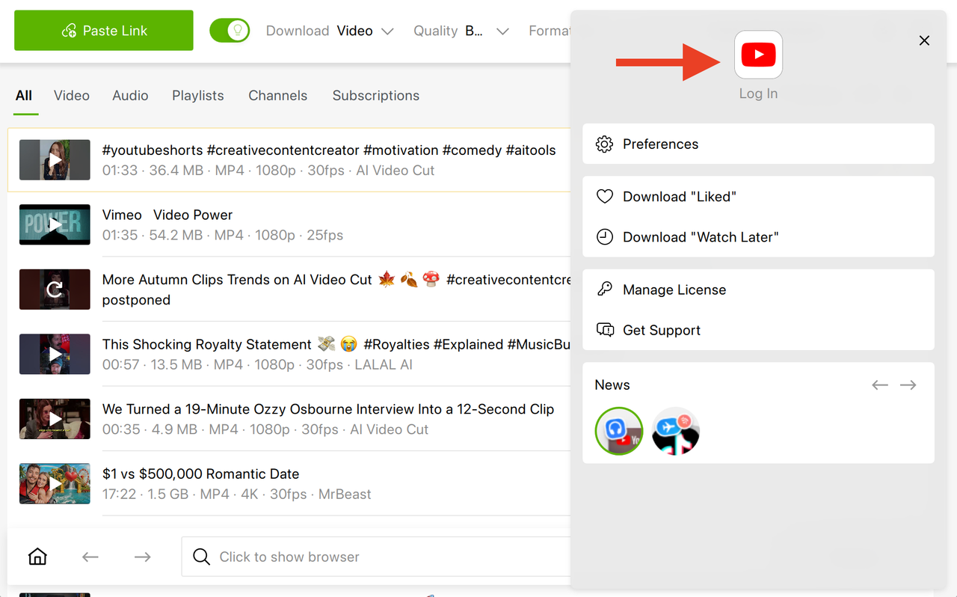Open Manage License
This screenshot has height=597, width=957.
(x=758, y=290)
